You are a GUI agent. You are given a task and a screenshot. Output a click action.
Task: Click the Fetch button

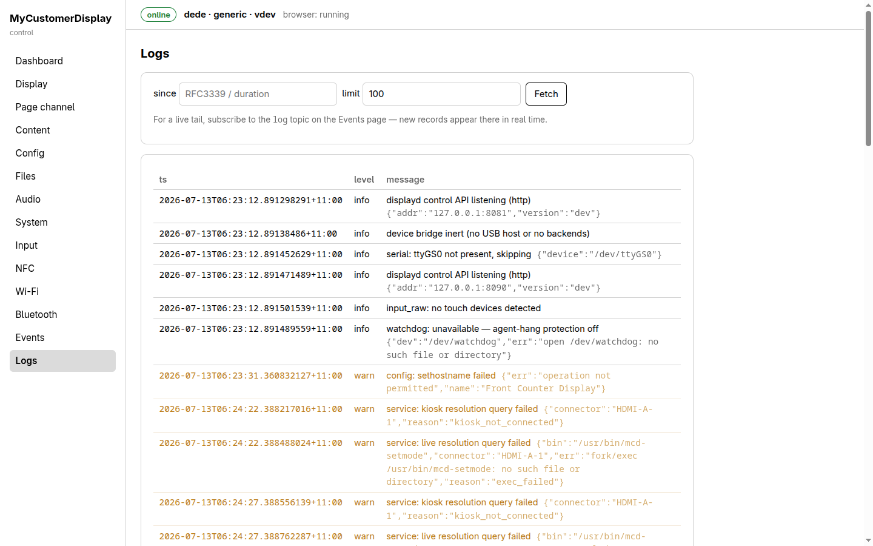[x=546, y=94]
